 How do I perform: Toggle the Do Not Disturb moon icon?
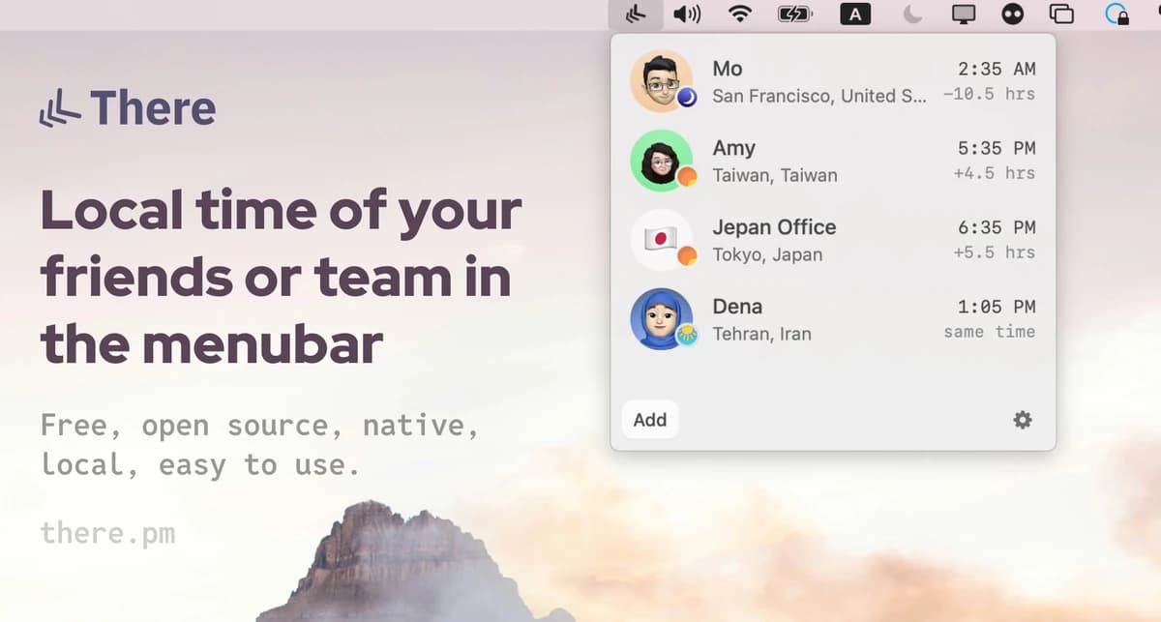(912, 15)
